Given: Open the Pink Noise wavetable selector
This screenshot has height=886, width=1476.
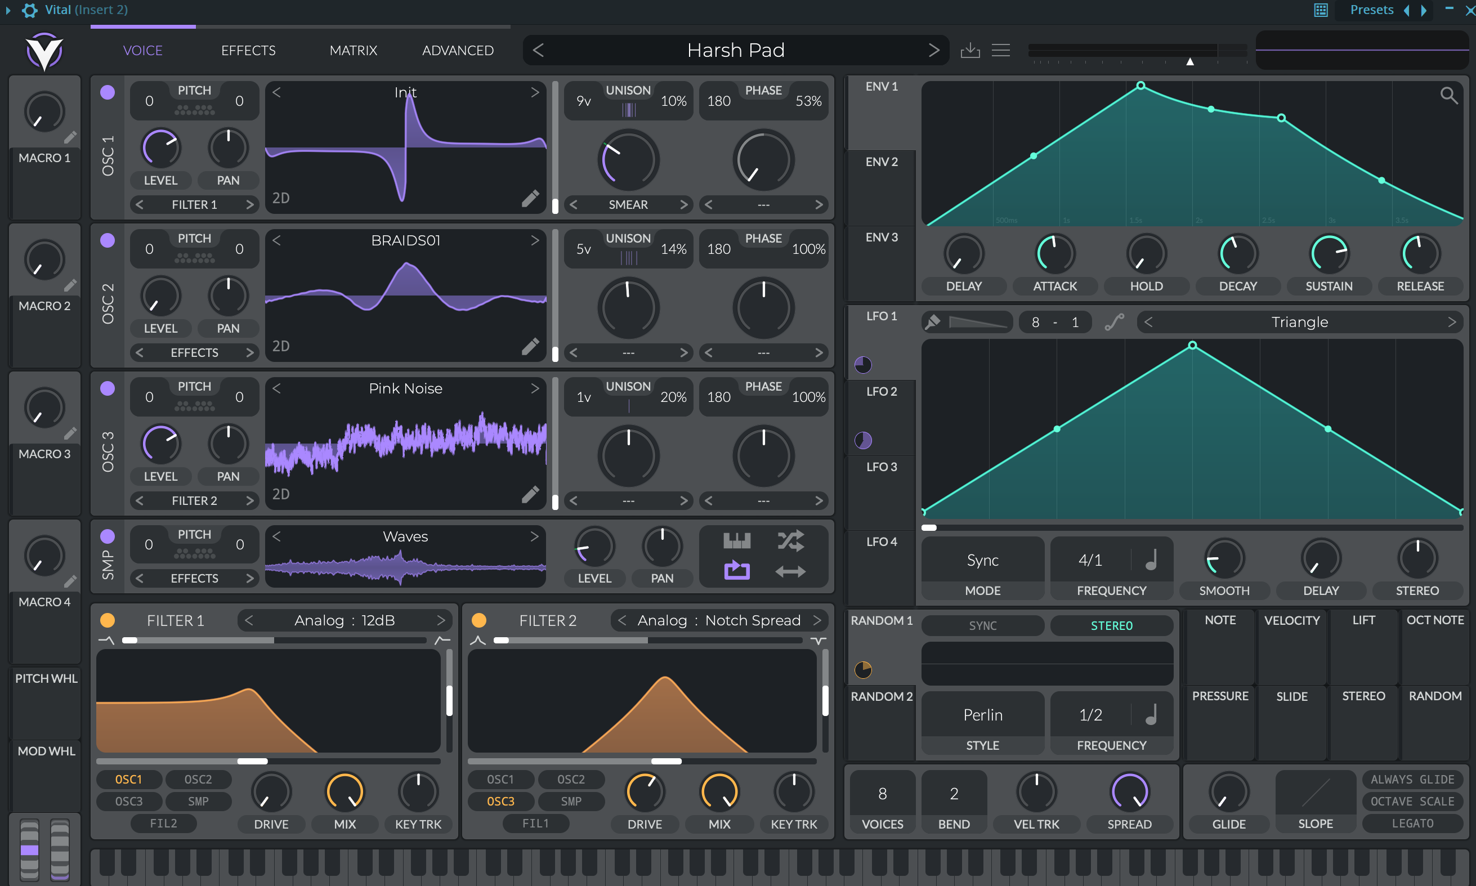Looking at the screenshot, I should pyautogui.click(x=405, y=388).
